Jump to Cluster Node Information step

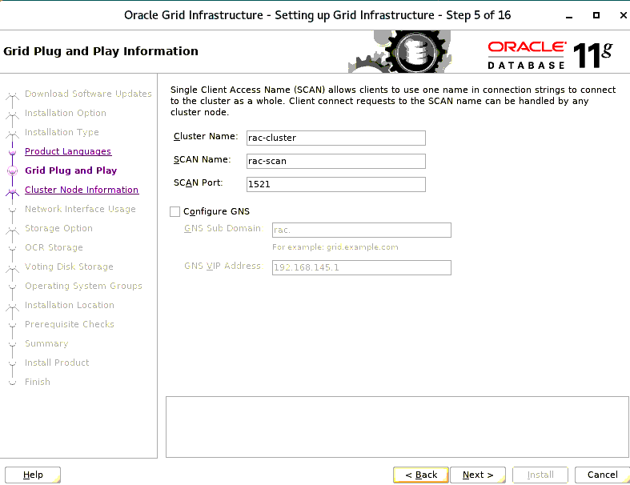click(x=82, y=190)
